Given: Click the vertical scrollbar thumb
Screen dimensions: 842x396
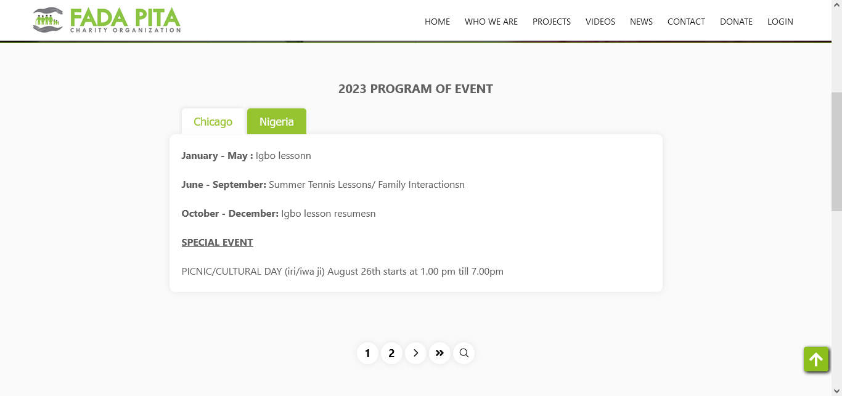Looking at the screenshot, I should point(836,152).
